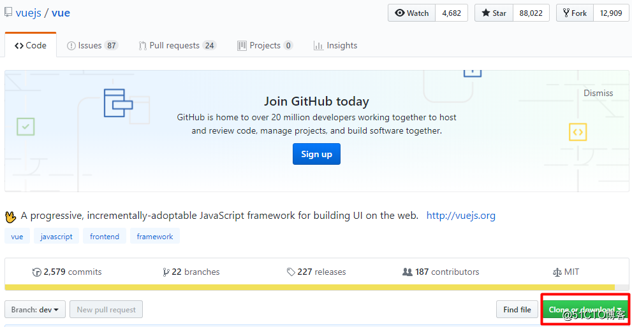View the 12,909 forks count
Screen dimensions: 632x327
611,13
